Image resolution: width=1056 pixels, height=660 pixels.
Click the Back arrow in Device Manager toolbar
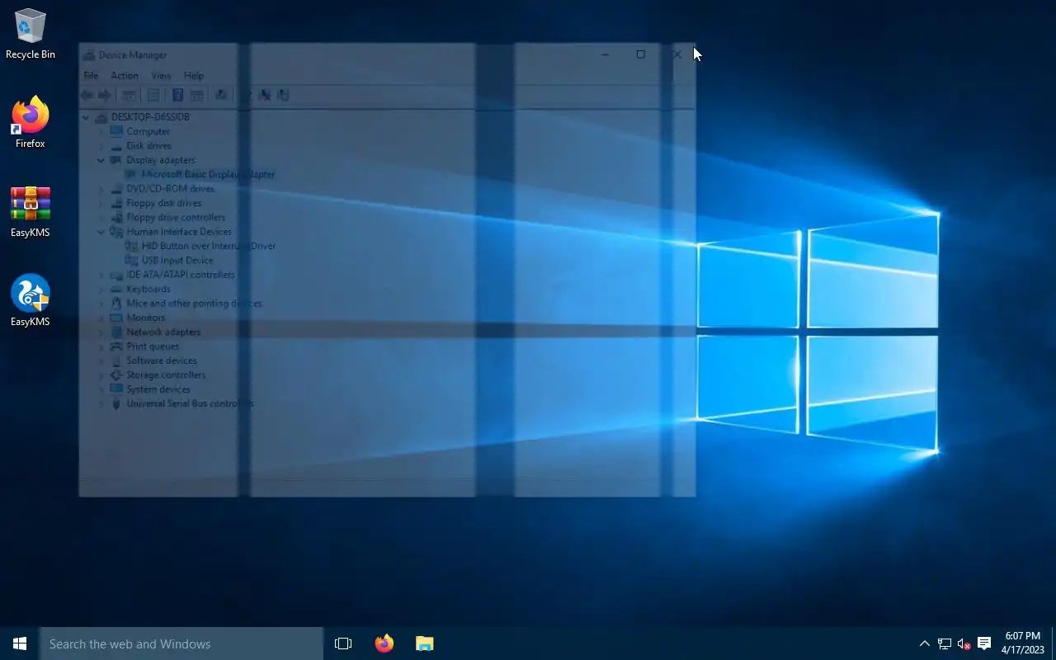click(x=87, y=95)
